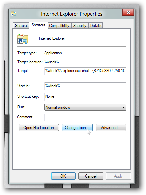146x195 pixels.
Task: Click the Target type label
Action: (27, 53)
